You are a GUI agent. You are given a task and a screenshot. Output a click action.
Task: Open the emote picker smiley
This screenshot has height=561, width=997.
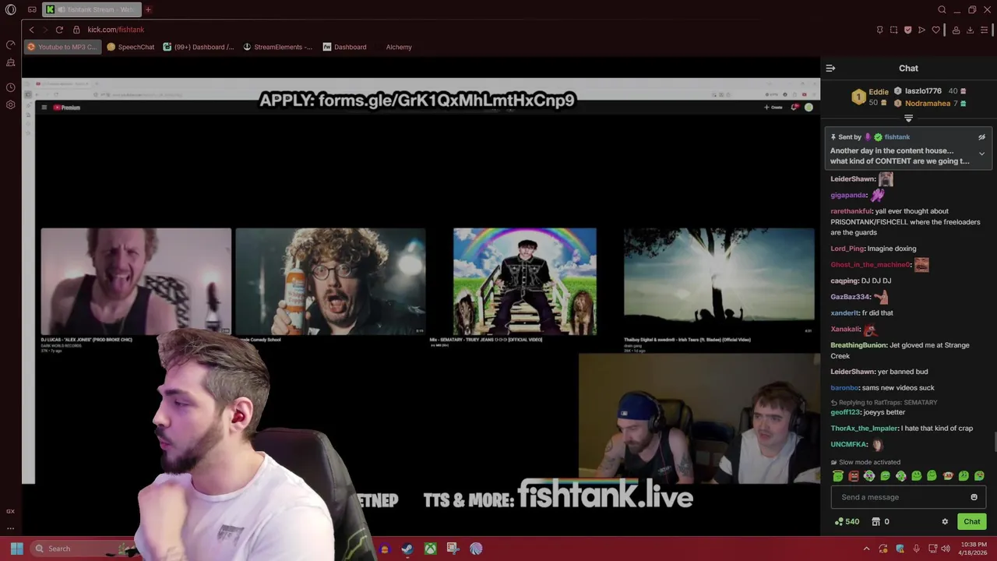(974, 497)
